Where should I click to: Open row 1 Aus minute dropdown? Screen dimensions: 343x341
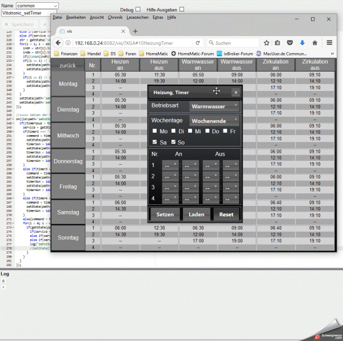pos(231,165)
